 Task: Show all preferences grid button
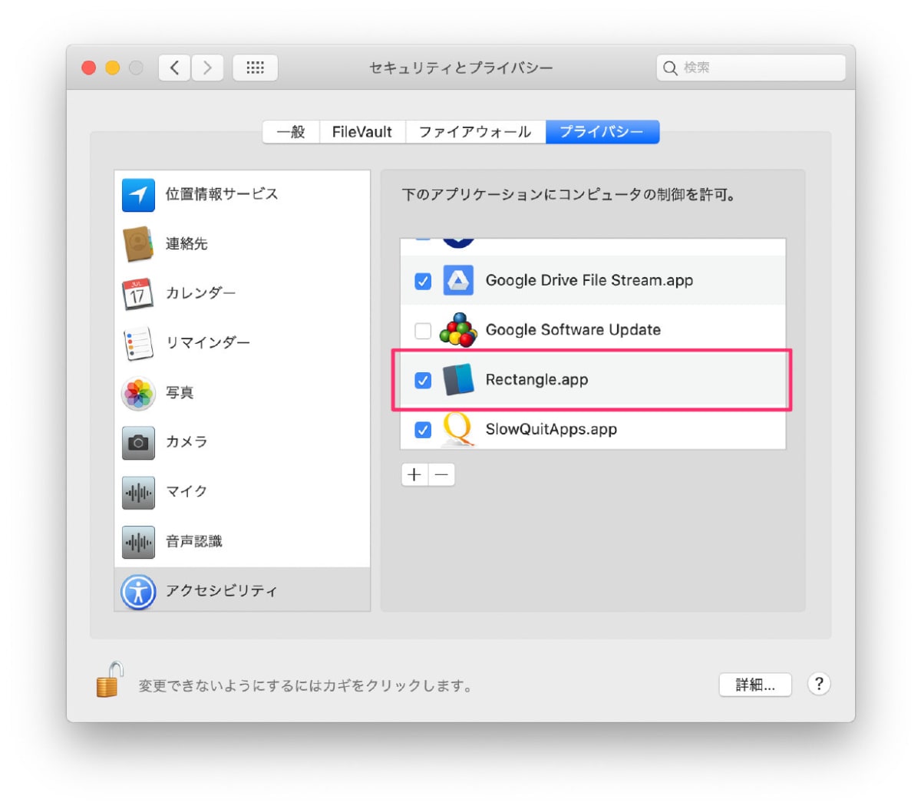[255, 68]
